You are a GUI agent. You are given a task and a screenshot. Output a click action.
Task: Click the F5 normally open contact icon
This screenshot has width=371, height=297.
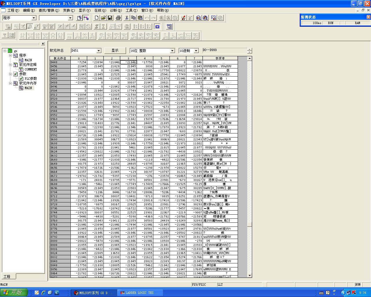22,36
